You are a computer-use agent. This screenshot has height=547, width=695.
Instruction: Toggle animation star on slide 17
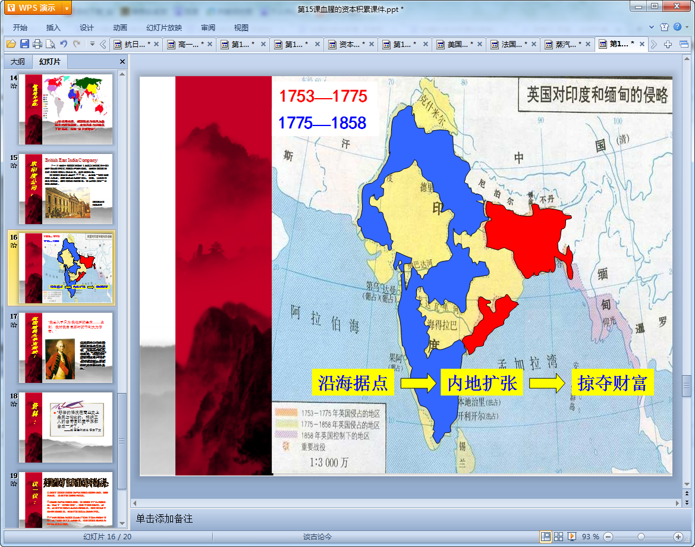(x=14, y=325)
